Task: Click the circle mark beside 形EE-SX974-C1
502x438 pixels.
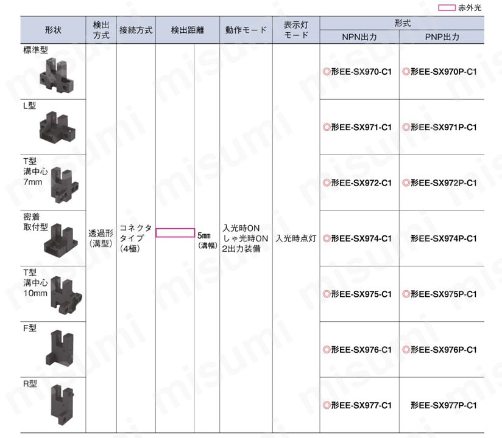Action: pos(327,238)
